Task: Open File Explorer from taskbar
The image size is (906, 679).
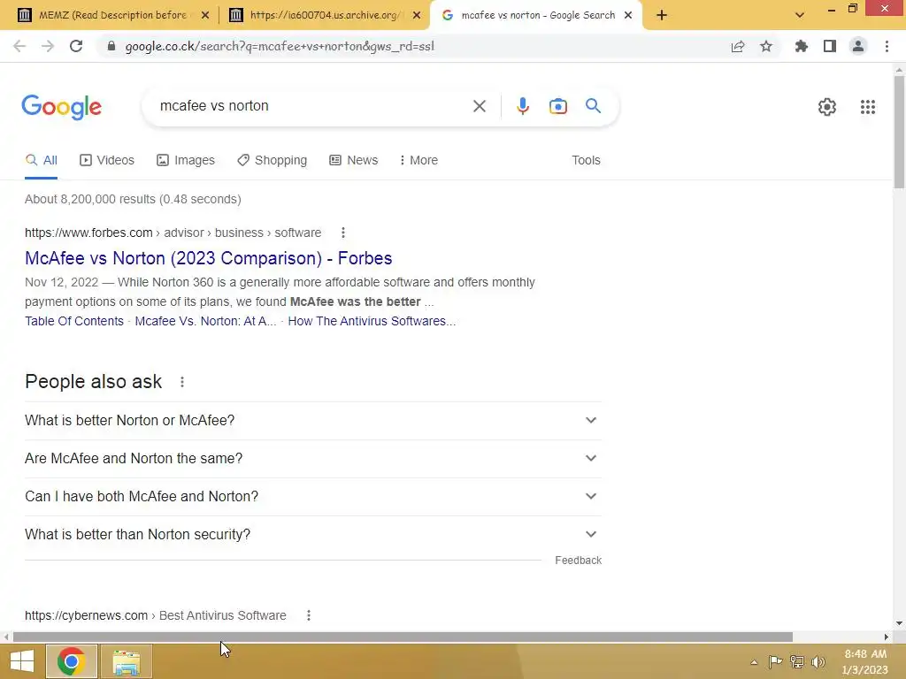Action: [x=127, y=661]
